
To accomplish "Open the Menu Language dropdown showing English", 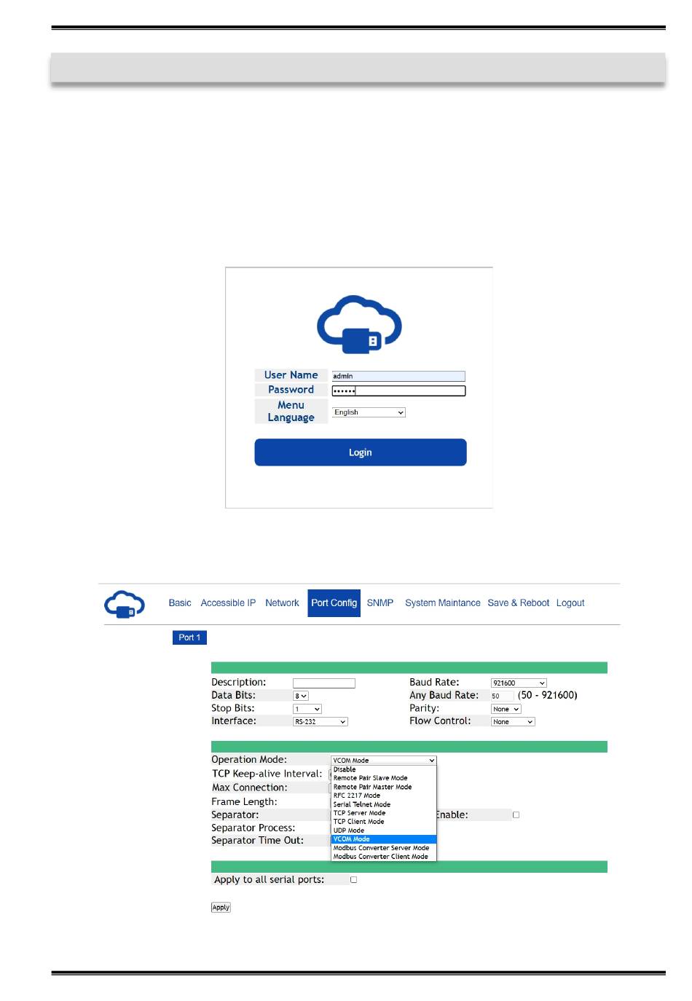I will 369,412.
